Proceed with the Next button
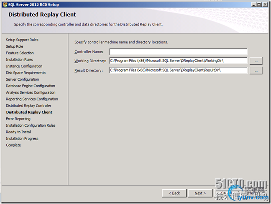Image resolution: width=271 pixels, height=204 pixels. point(200,193)
